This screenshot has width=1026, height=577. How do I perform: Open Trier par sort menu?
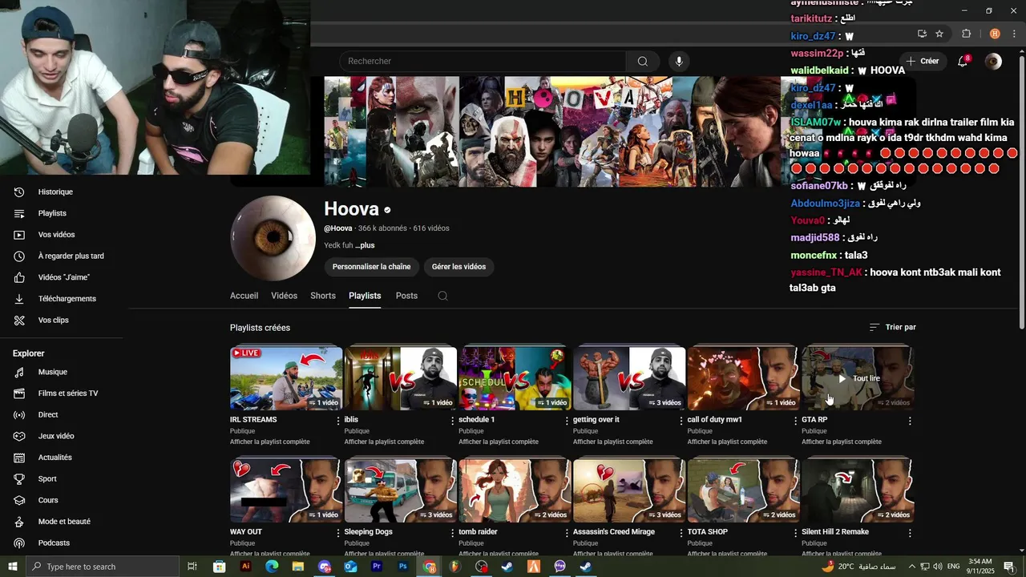(x=892, y=327)
